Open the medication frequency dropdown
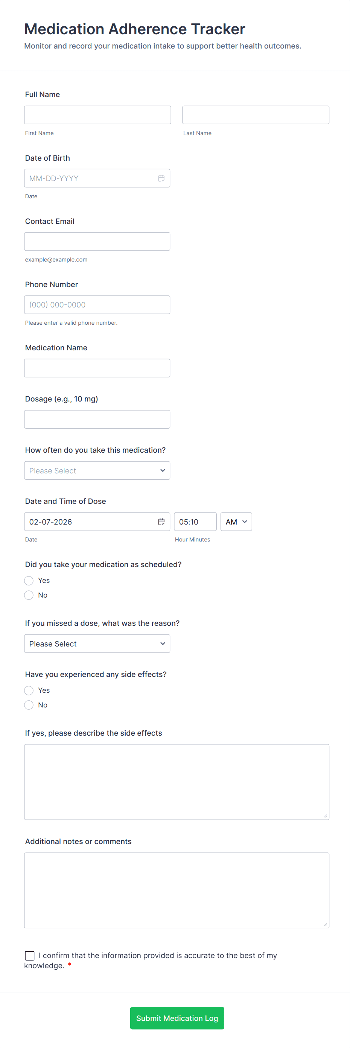This screenshot has width=350, height=1048. coord(97,470)
